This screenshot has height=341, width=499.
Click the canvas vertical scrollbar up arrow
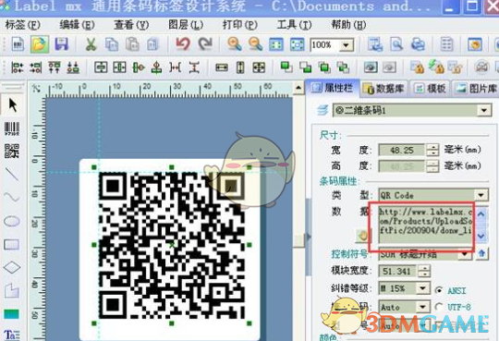click(298, 88)
